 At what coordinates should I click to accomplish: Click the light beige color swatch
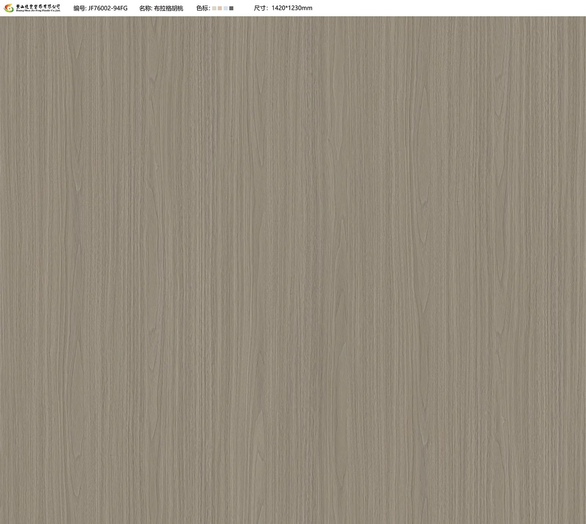(x=214, y=8)
